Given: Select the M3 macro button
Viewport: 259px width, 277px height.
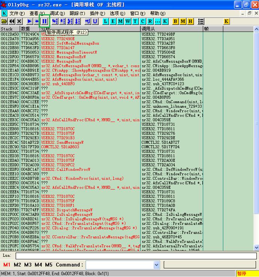Looking at the screenshot, I should click(x=28, y=265).
